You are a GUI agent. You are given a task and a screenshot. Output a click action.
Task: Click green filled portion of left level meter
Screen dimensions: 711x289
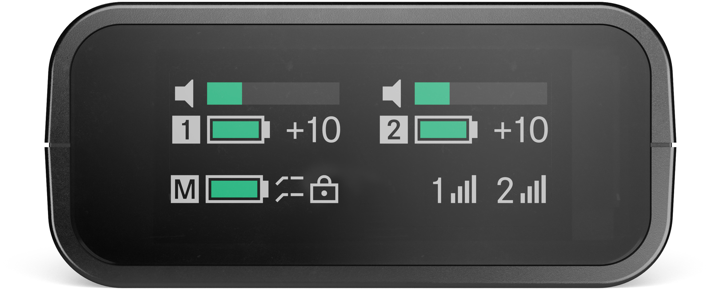(x=224, y=94)
